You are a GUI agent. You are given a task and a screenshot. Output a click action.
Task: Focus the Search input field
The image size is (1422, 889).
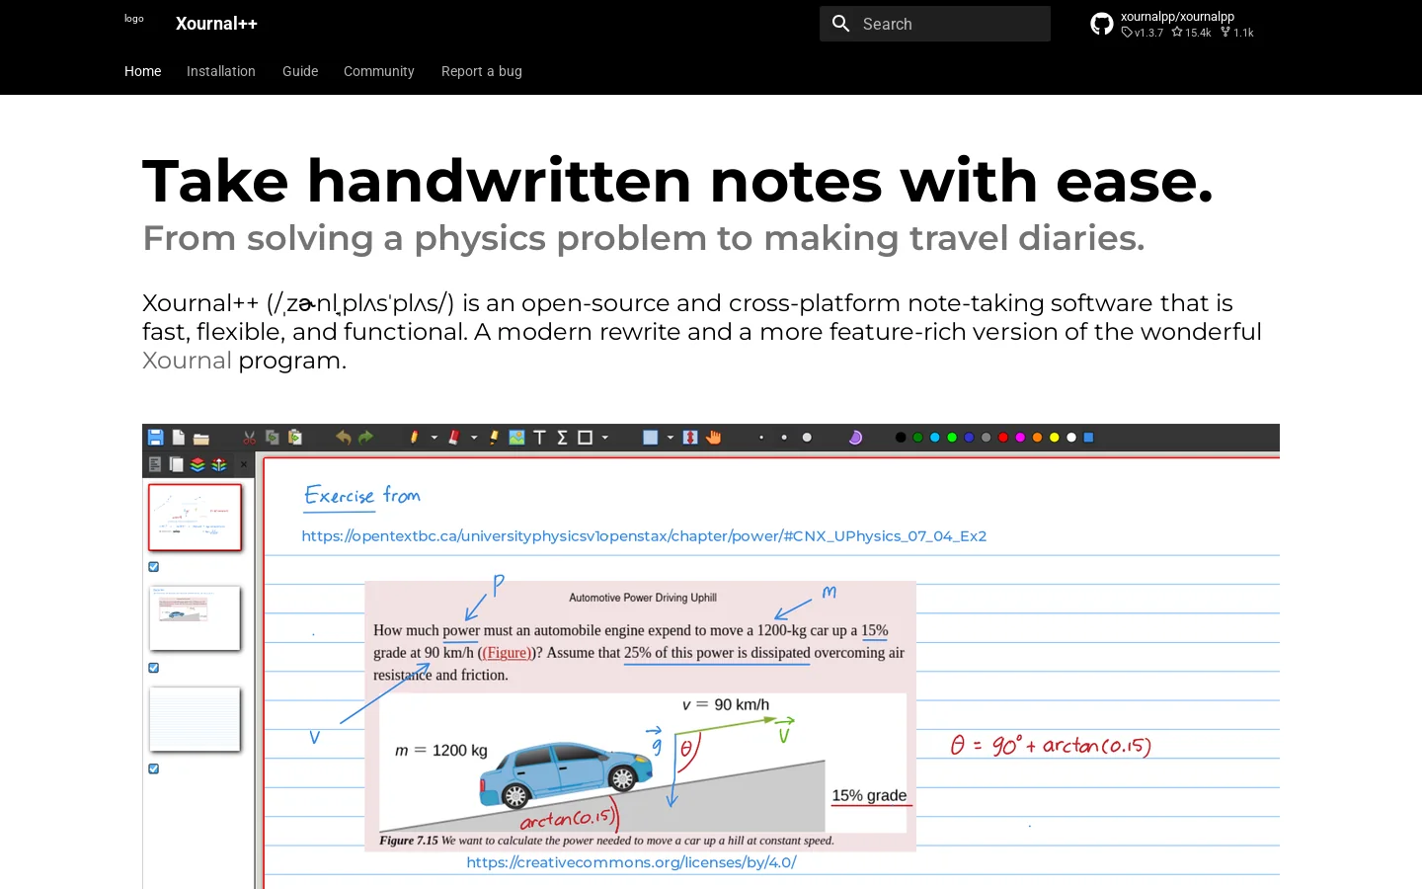pyautogui.click(x=935, y=24)
